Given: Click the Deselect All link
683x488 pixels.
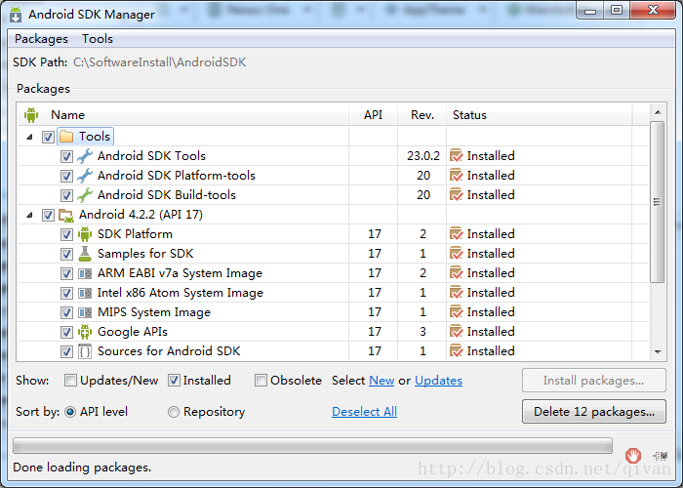Looking at the screenshot, I should [x=364, y=412].
